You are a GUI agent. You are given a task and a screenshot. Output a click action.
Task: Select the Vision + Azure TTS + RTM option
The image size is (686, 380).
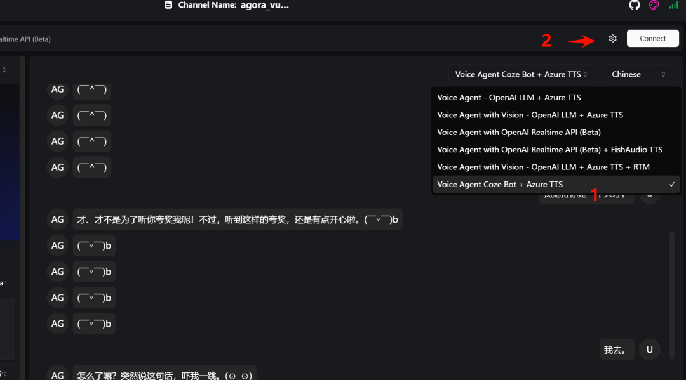(556, 167)
